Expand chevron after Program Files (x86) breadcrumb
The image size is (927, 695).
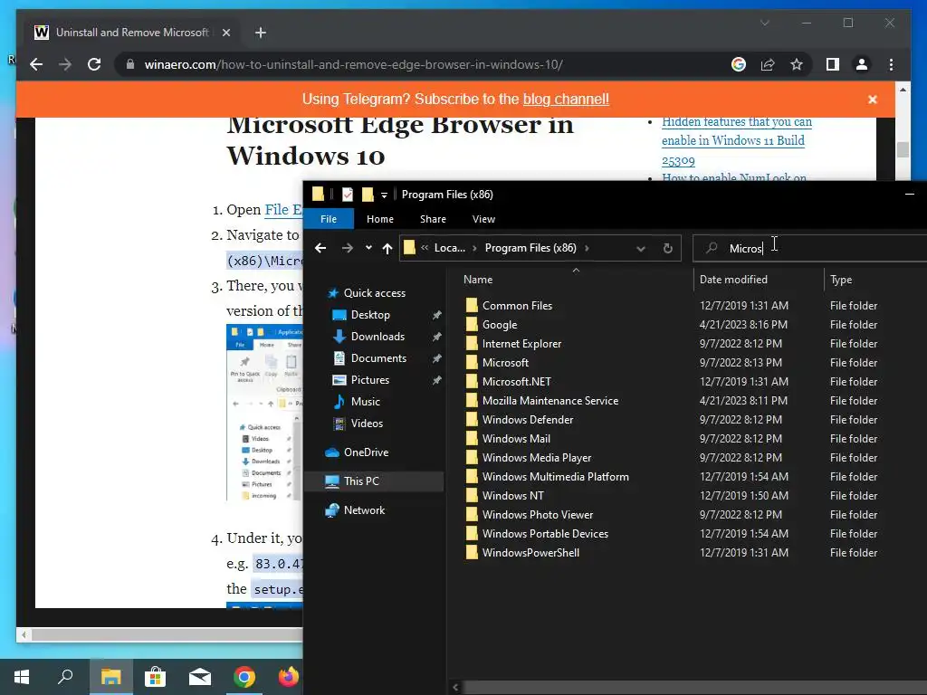tap(587, 248)
